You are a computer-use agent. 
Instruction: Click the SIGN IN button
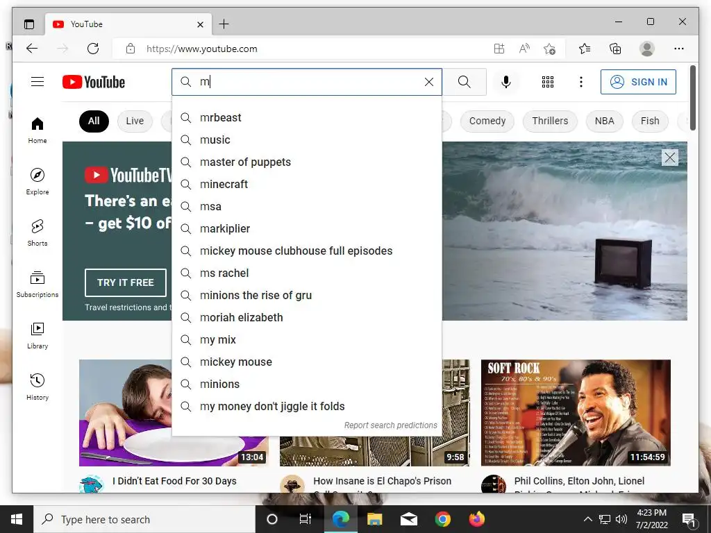coord(638,82)
